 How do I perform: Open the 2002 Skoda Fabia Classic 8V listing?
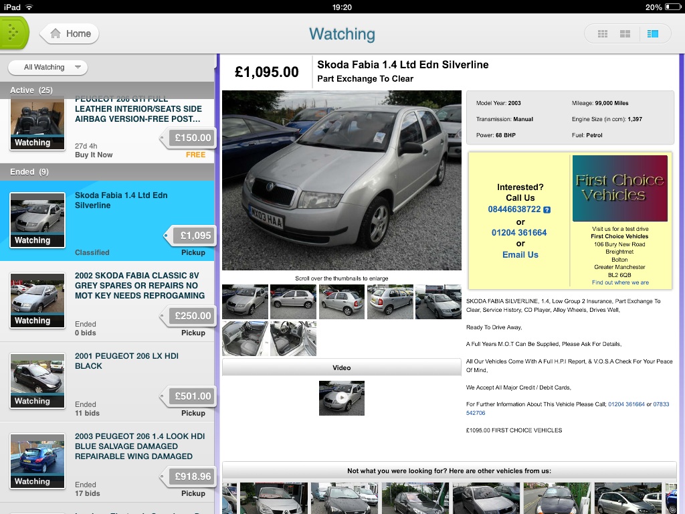pyautogui.click(x=107, y=301)
